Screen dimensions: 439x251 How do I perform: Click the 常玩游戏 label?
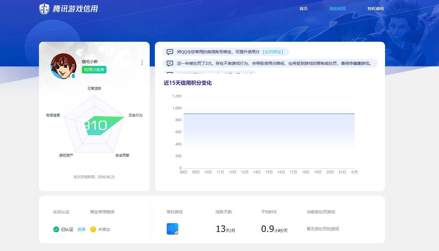175,212
